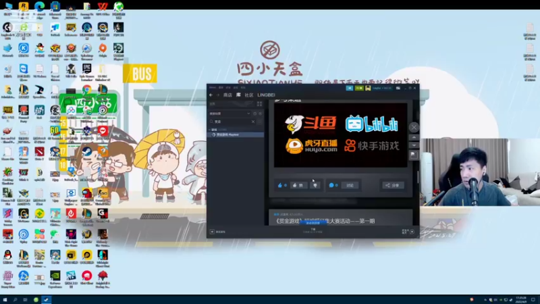Click the blue comment bubble count icon
The width and height of the screenshot is (540, 304).
pos(331,185)
